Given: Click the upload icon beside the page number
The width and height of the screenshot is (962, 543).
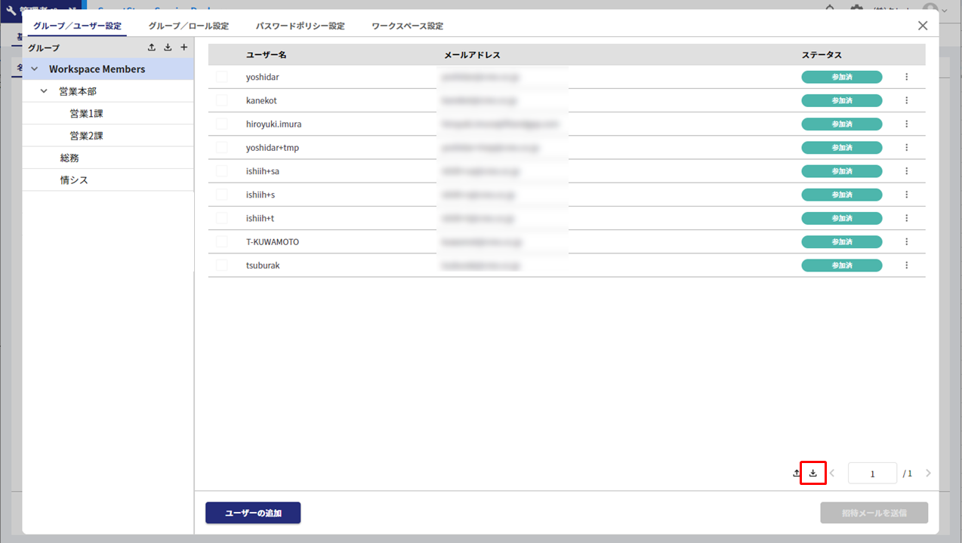Looking at the screenshot, I should click(x=797, y=473).
